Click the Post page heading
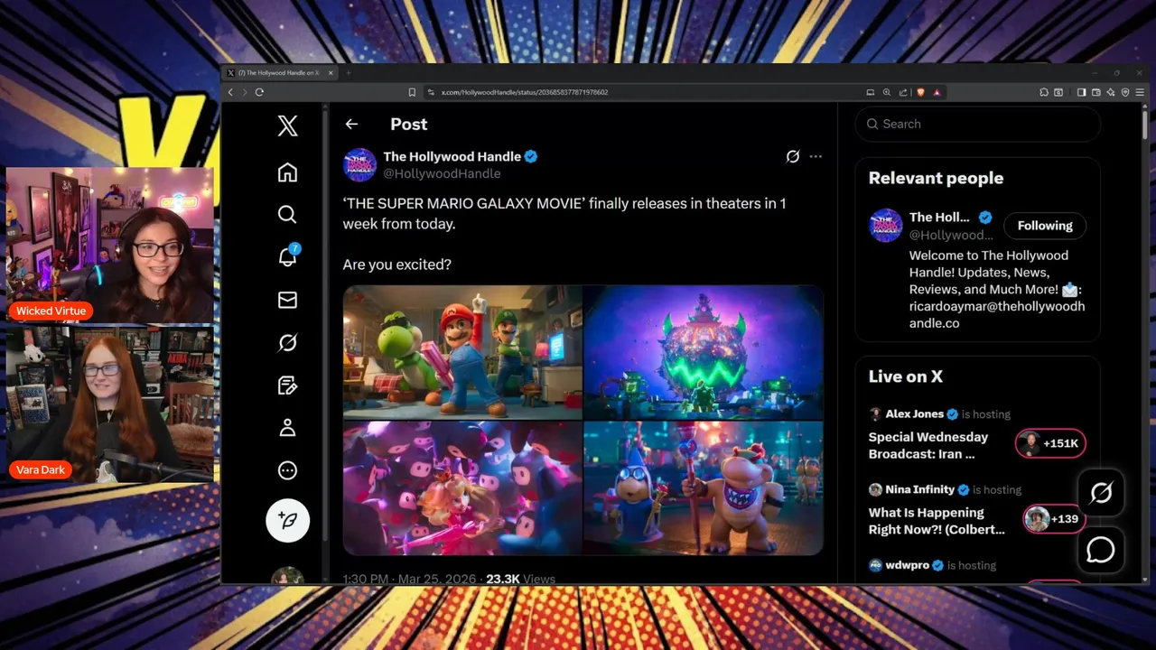 (409, 125)
